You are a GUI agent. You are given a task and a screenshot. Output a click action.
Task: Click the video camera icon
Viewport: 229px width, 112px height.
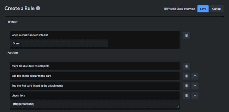coord(166,9)
